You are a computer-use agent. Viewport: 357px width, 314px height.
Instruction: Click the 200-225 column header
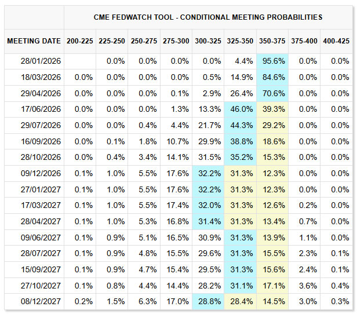[80, 41]
